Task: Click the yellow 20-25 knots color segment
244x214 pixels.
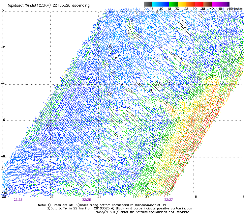Action: 182,4
